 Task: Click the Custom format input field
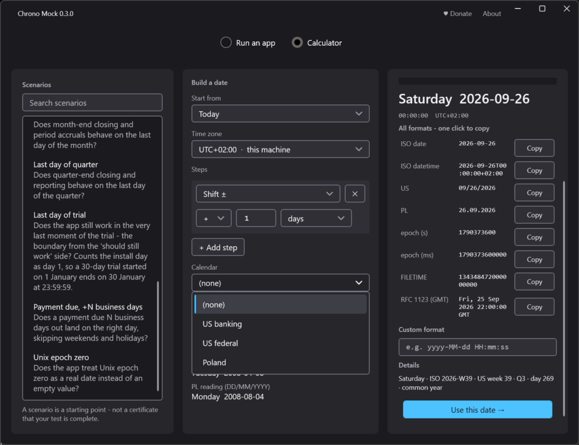(477, 347)
